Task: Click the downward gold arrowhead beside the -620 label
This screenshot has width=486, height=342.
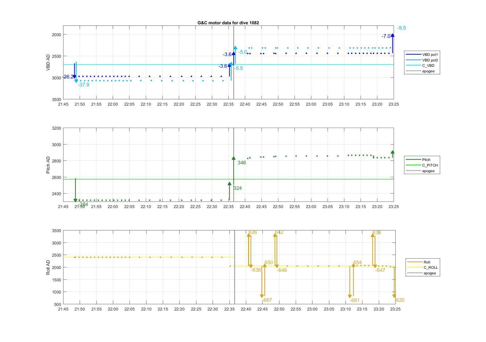Action: (x=394, y=296)
